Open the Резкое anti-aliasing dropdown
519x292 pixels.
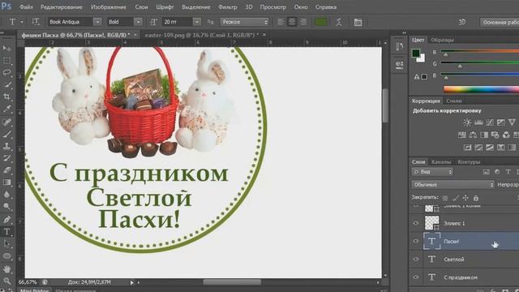(x=245, y=22)
